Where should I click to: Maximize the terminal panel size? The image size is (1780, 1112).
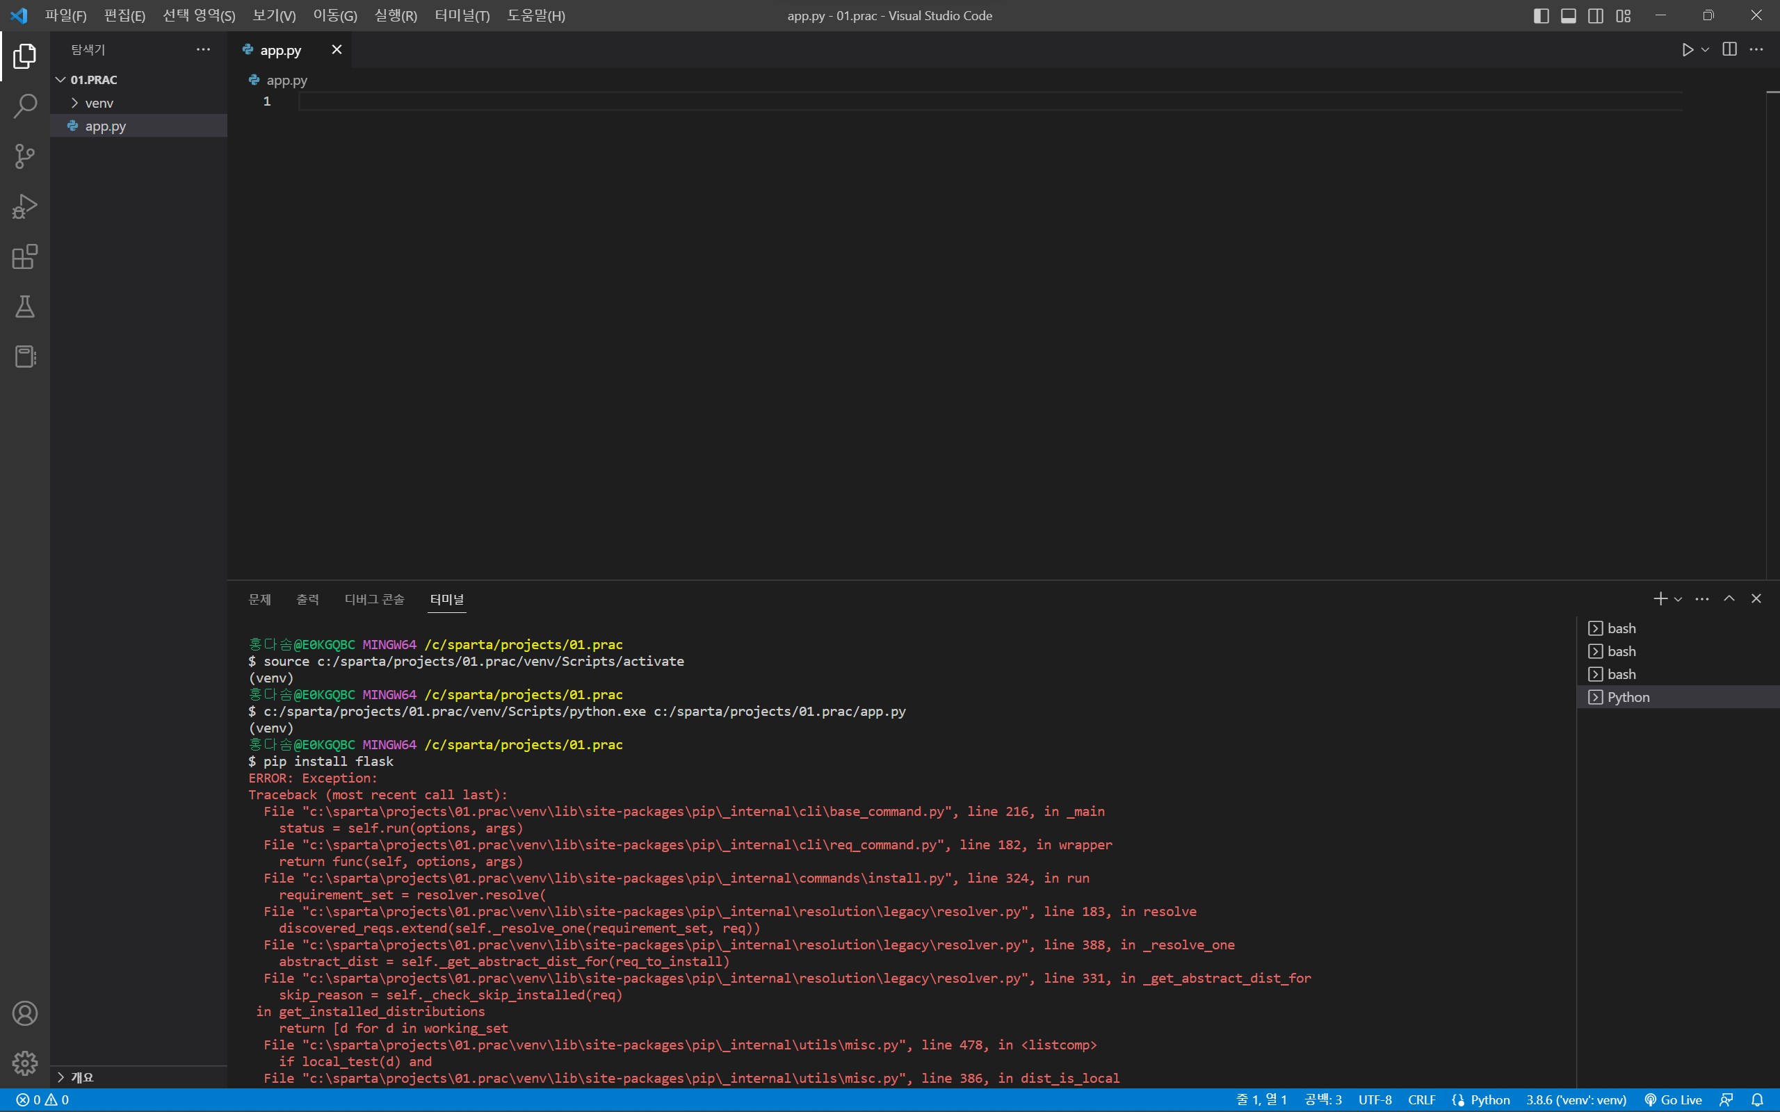pos(1729,598)
